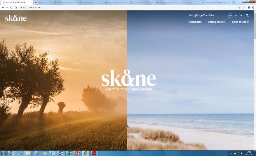Click the taskbar icon left of Media Player
This screenshot has height=156, width=256.
[x=37, y=153]
